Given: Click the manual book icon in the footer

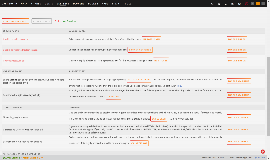Looking at the screenshot, I should point(256,158).
